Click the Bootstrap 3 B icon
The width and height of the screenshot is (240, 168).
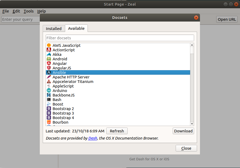[49, 113]
